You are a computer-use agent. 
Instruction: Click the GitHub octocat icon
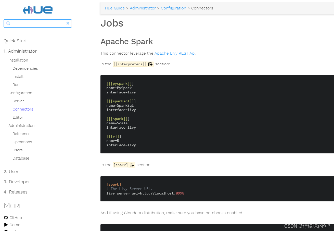[6, 218]
